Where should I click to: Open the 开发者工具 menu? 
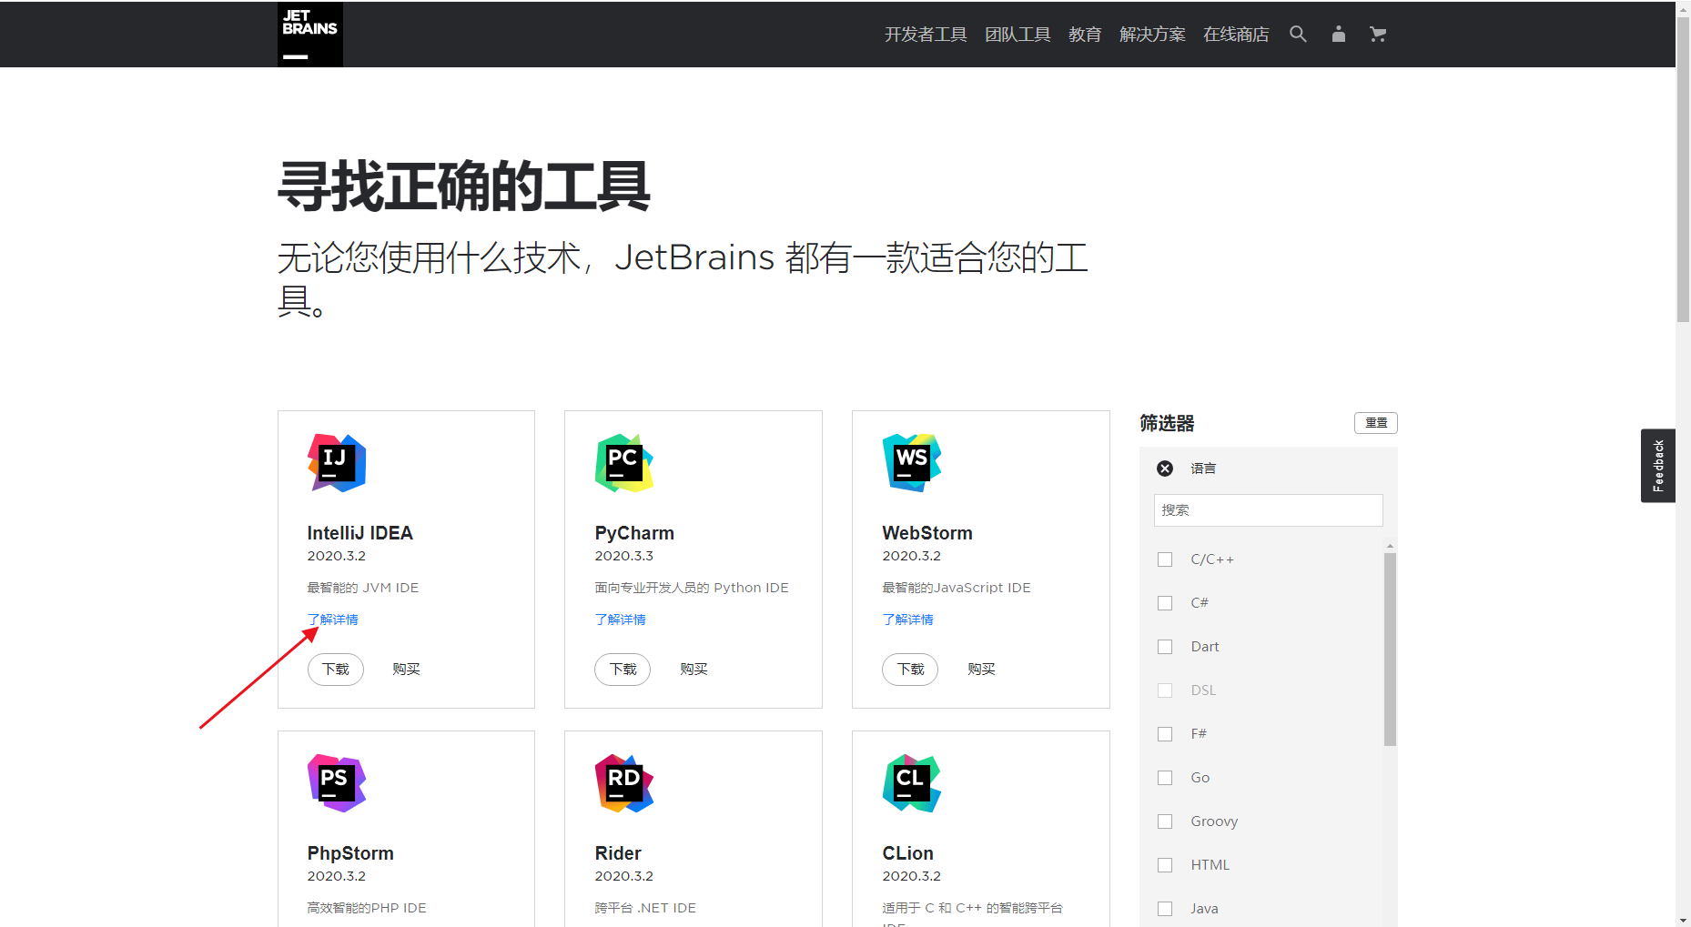point(926,35)
